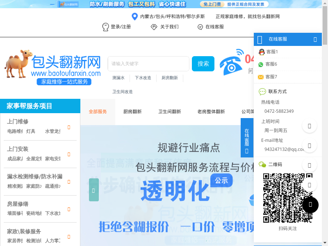Viewport: 328px width, 246px height.
Task: Expand the 上门安装 category arrow
Action: point(69,155)
